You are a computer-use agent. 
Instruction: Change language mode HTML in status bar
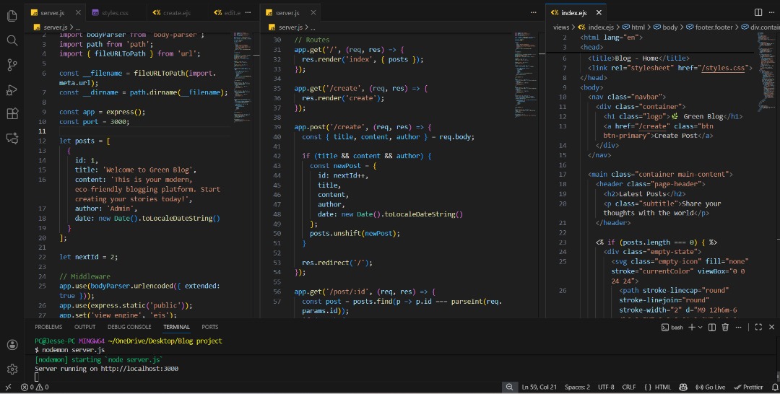[x=662, y=387]
